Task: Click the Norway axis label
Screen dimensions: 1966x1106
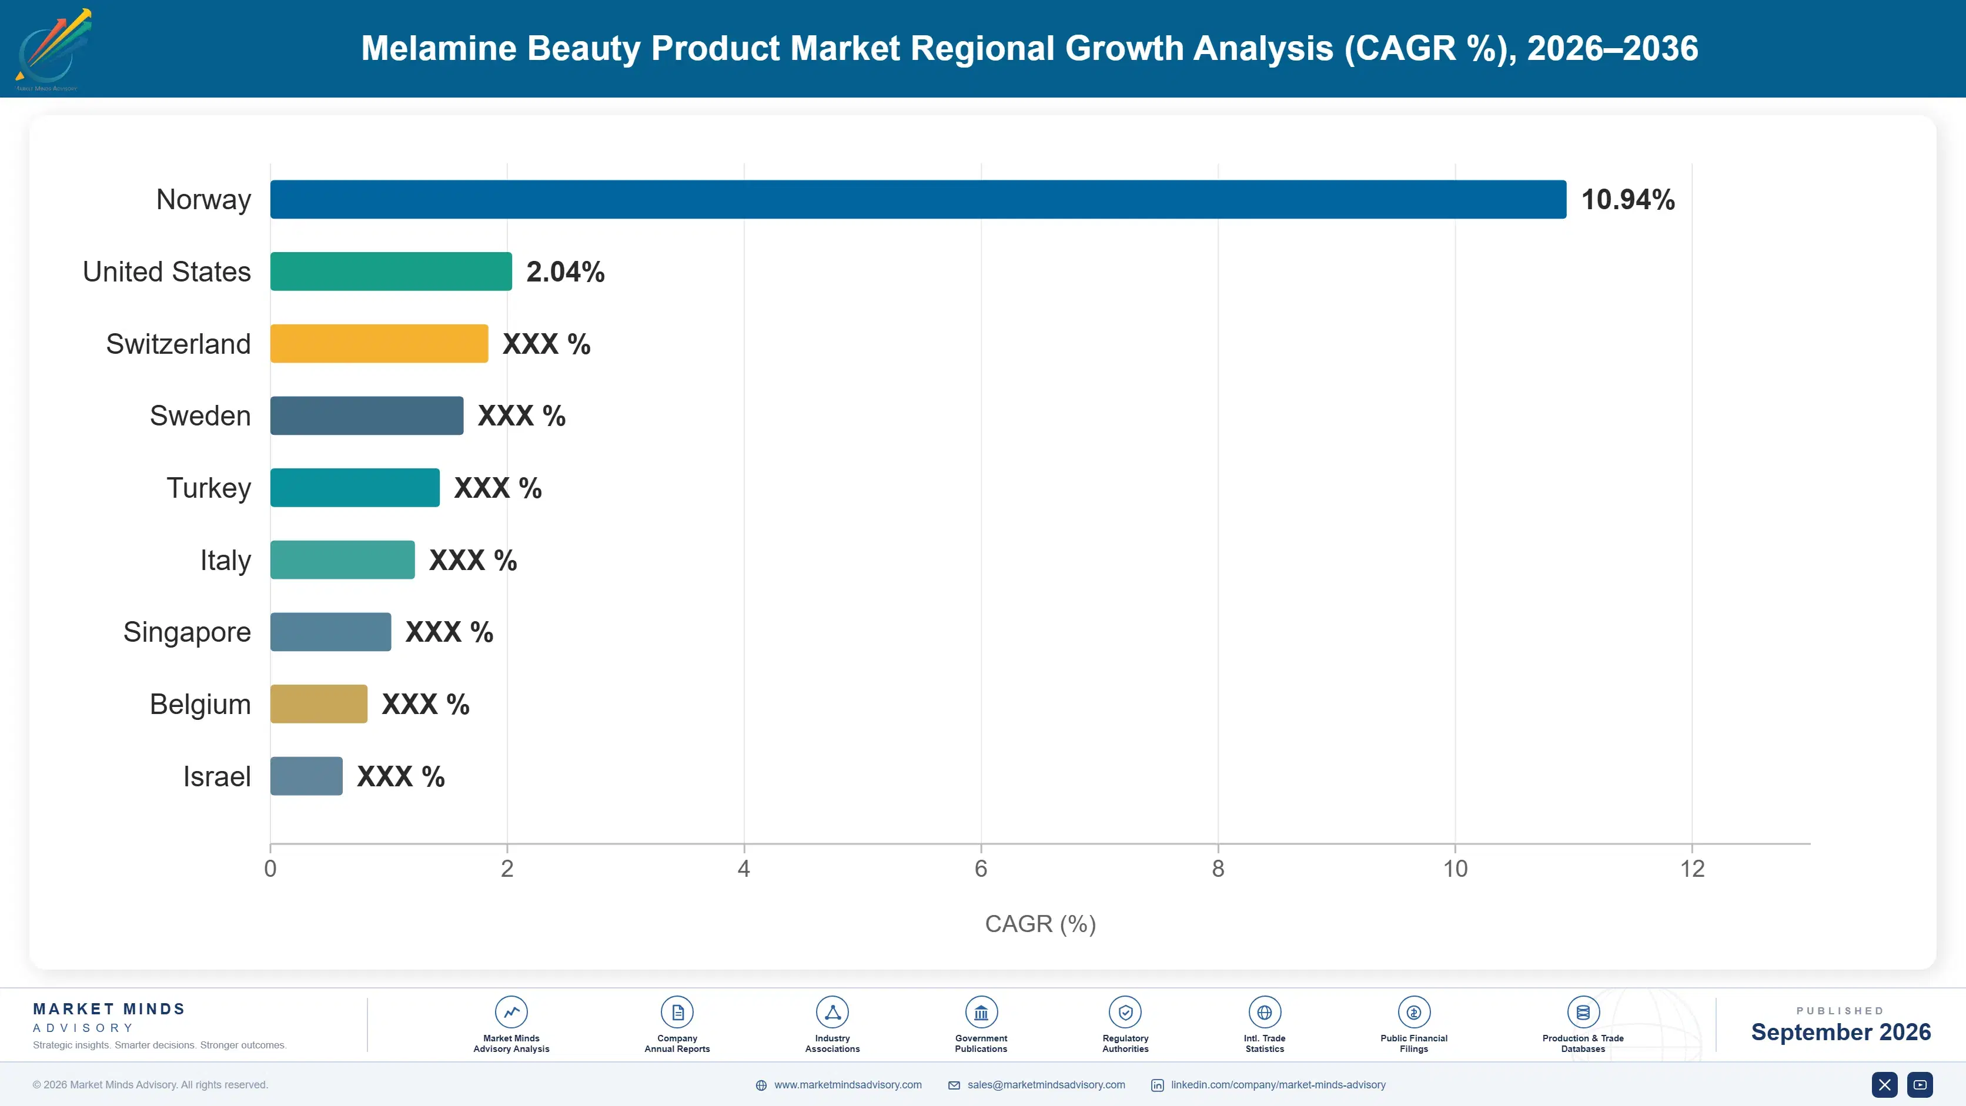Action: 203,200
